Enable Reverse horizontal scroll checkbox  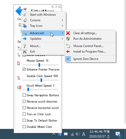(24, 108)
